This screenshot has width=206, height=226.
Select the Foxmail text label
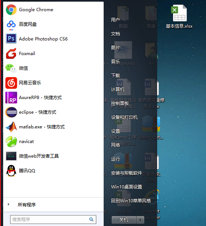pyautogui.click(x=27, y=53)
